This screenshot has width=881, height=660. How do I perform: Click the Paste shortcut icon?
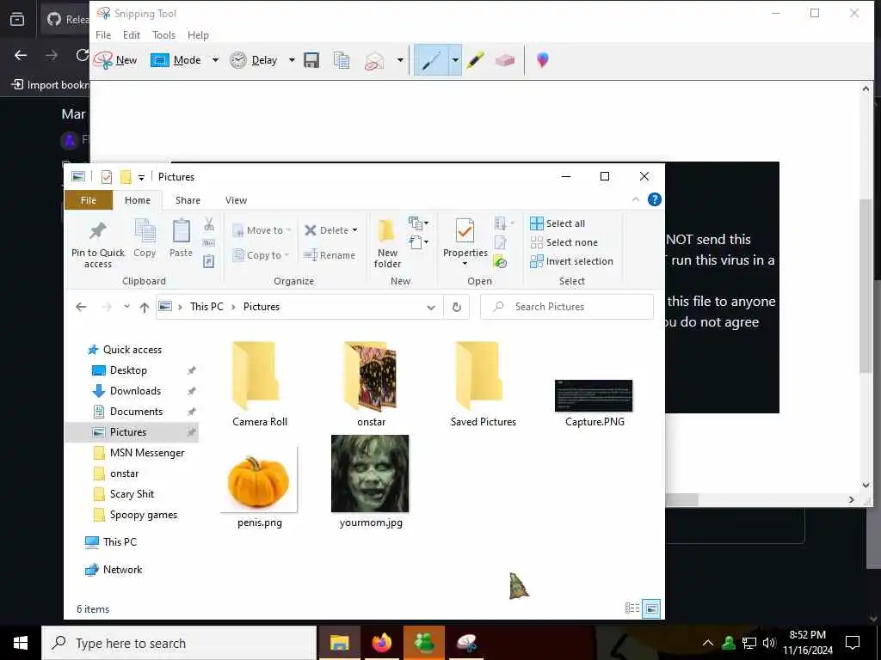point(209,261)
